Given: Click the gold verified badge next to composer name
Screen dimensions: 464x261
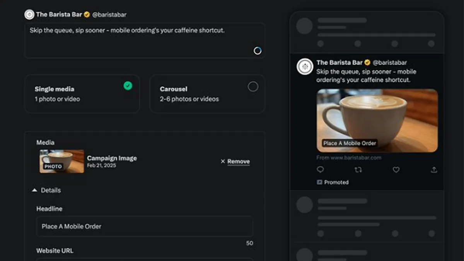Looking at the screenshot, I should pos(87,15).
